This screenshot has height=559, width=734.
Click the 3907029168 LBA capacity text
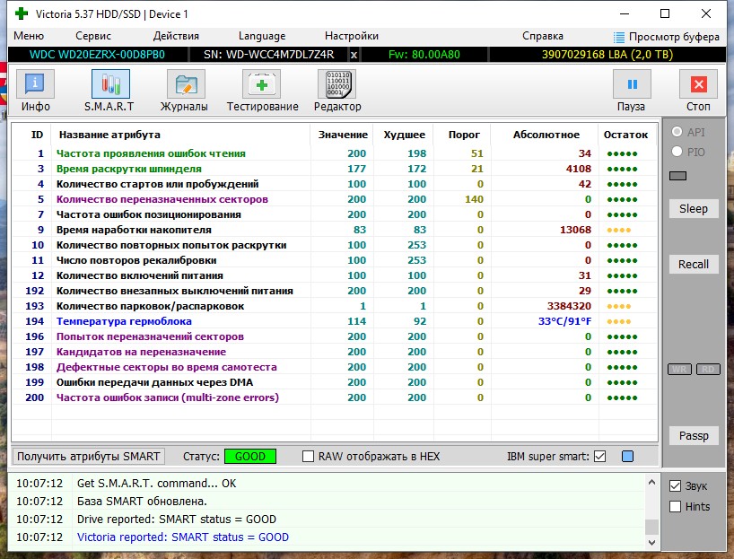click(607, 55)
